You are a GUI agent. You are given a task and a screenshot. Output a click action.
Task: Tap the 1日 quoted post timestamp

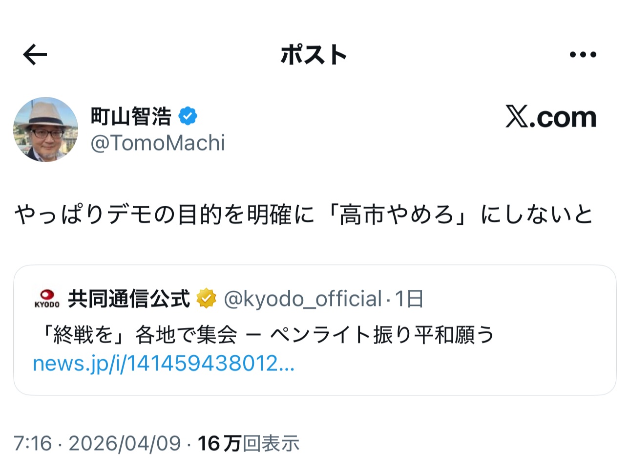click(x=409, y=299)
